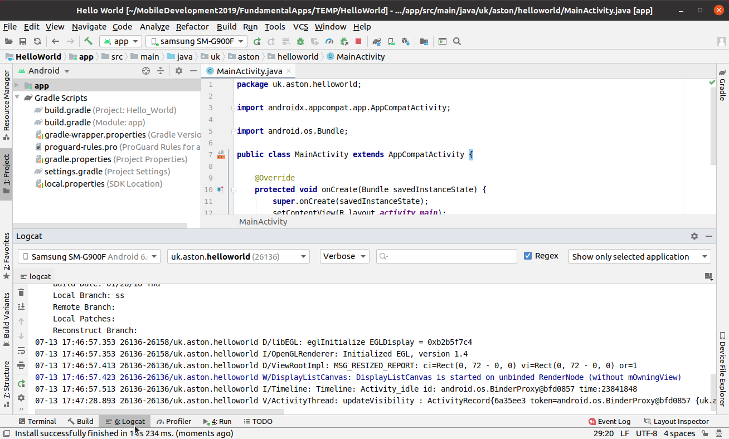Click the aston breadcrumb folder
This screenshot has width=729, height=439.
coord(243,56)
